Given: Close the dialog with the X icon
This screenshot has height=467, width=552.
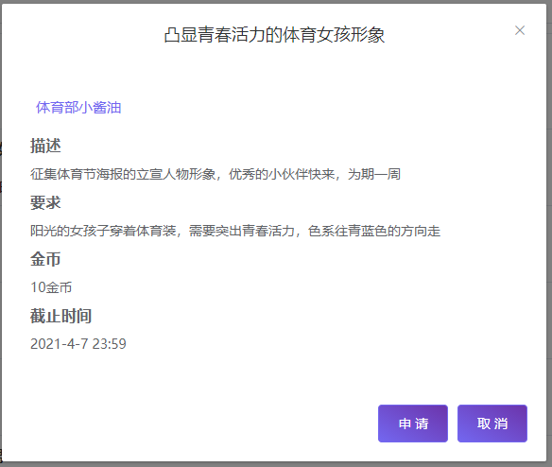Looking at the screenshot, I should (x=520, y=30).
